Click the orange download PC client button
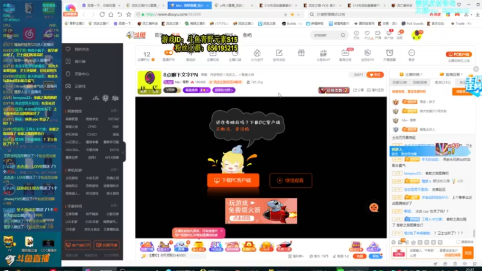Image resolution: width=482 pixels, height=271 pixels. 233,180
